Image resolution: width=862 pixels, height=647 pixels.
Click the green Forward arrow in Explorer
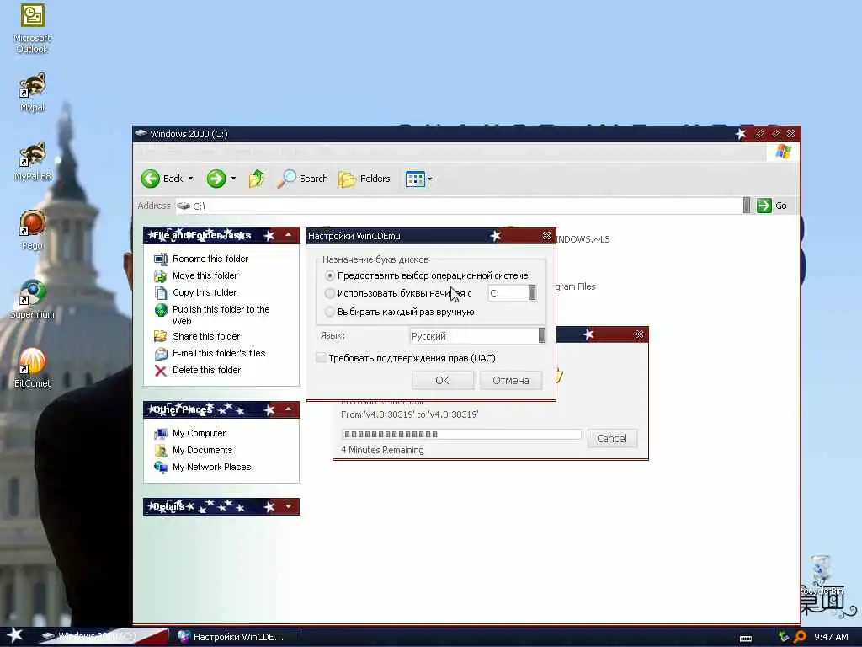tap(216, 179)
